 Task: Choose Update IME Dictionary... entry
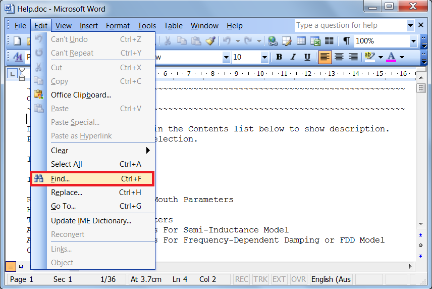(93, 221)
